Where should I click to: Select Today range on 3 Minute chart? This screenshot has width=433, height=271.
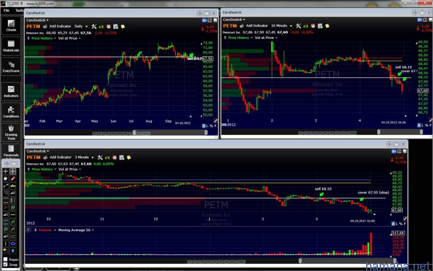coord(240,262)
